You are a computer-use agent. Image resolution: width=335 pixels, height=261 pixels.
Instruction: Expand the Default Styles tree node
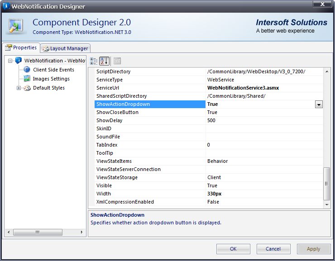tap(19, 88)
